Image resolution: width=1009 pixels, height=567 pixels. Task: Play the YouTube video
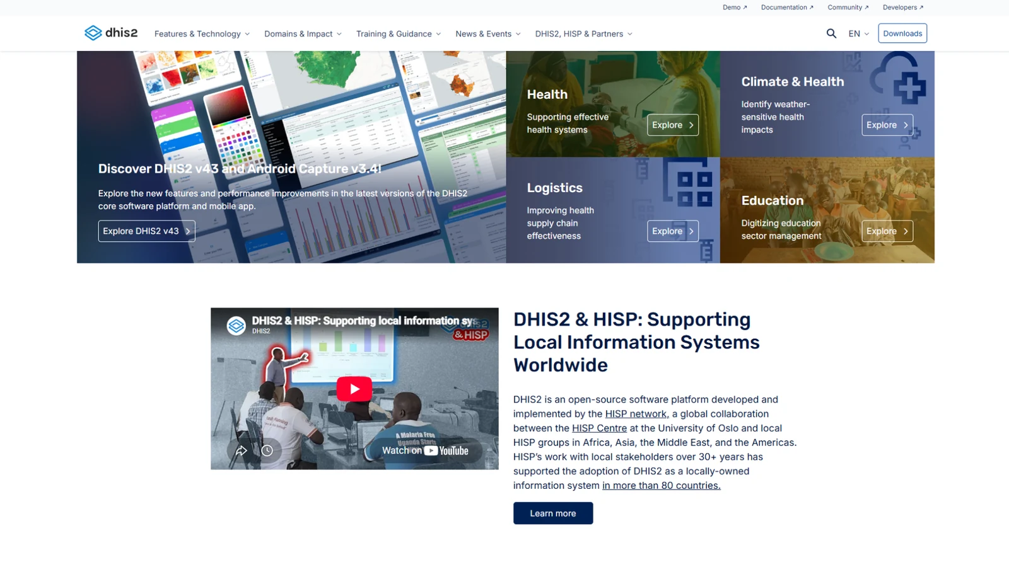pyautogui.click(x=354, y=389)
